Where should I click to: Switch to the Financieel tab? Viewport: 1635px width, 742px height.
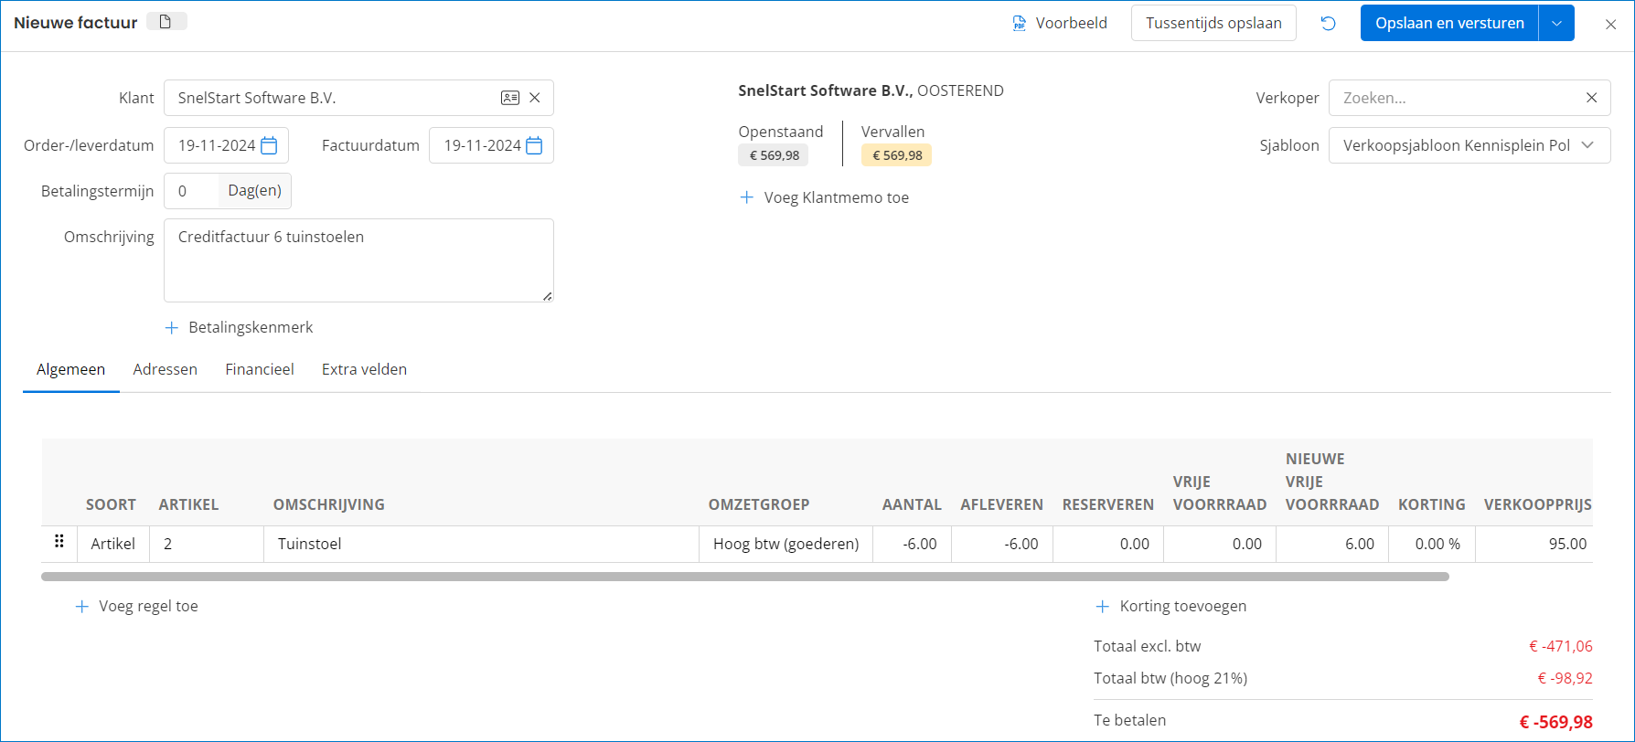260,369
